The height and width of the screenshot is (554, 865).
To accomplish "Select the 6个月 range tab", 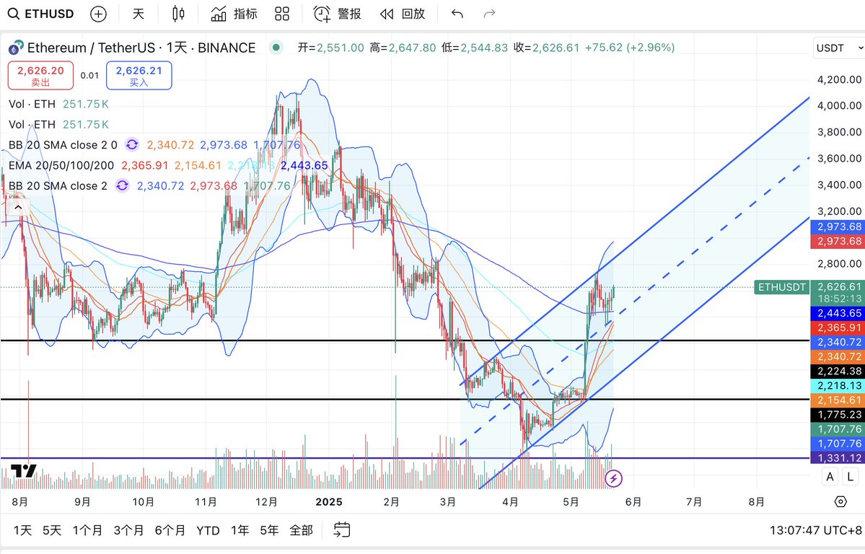I will pos(170,530).
